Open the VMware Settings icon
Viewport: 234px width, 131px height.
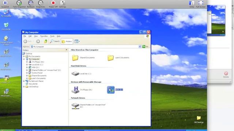[63, 4]
